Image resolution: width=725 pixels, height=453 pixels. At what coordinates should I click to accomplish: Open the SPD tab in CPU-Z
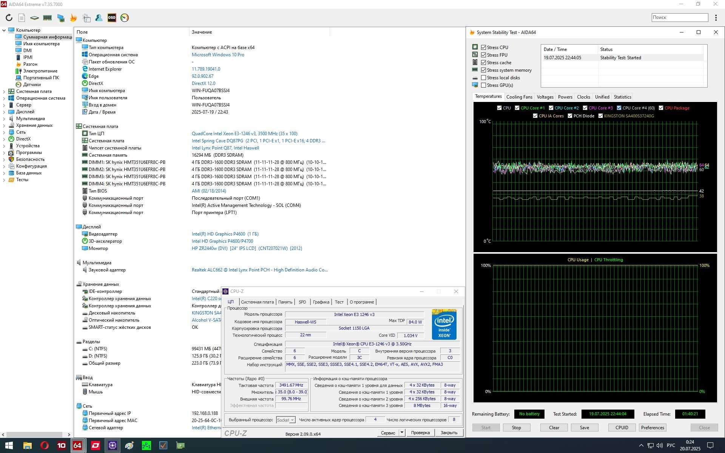click(x=302, y=302)
